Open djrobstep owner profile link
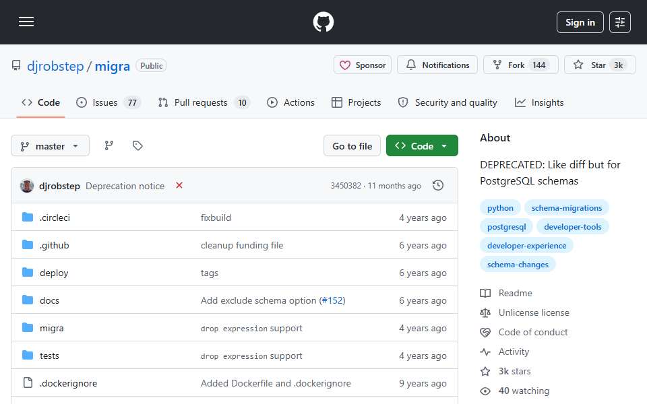647x404 pixels. tap(55, 66)
